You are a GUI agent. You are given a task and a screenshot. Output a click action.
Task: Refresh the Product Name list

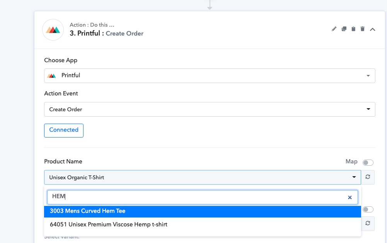click(x=368, y=177)
